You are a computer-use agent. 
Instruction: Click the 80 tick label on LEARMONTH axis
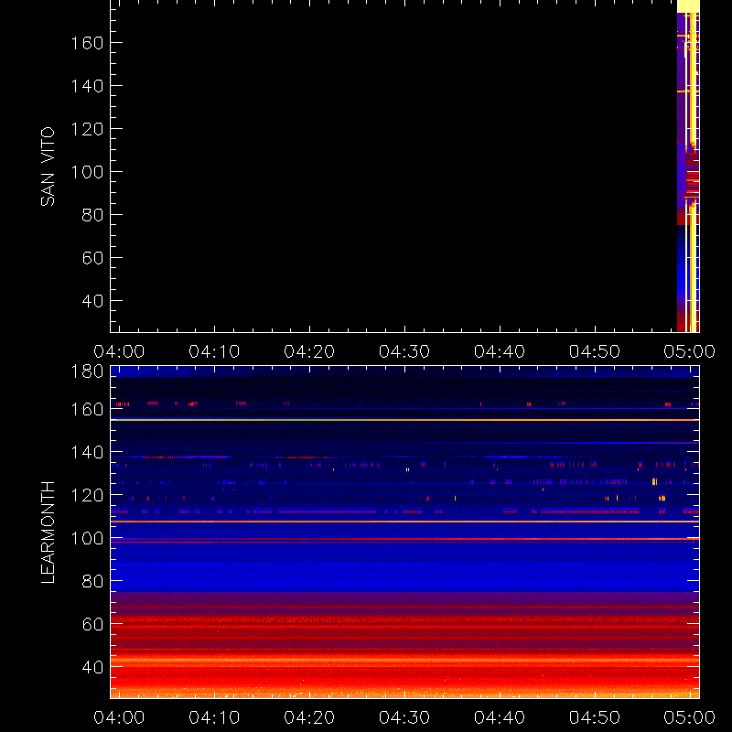93,581
